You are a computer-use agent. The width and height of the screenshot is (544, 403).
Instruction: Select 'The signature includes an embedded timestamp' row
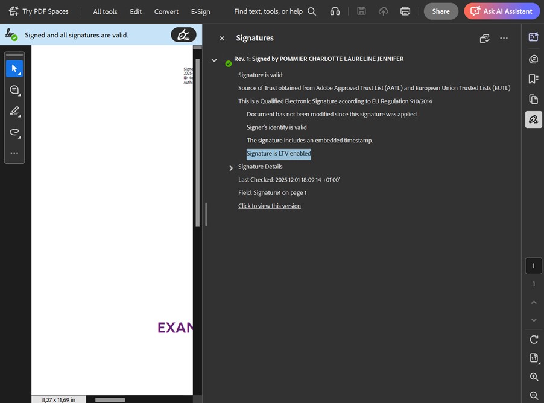click(x=309, y=141)
